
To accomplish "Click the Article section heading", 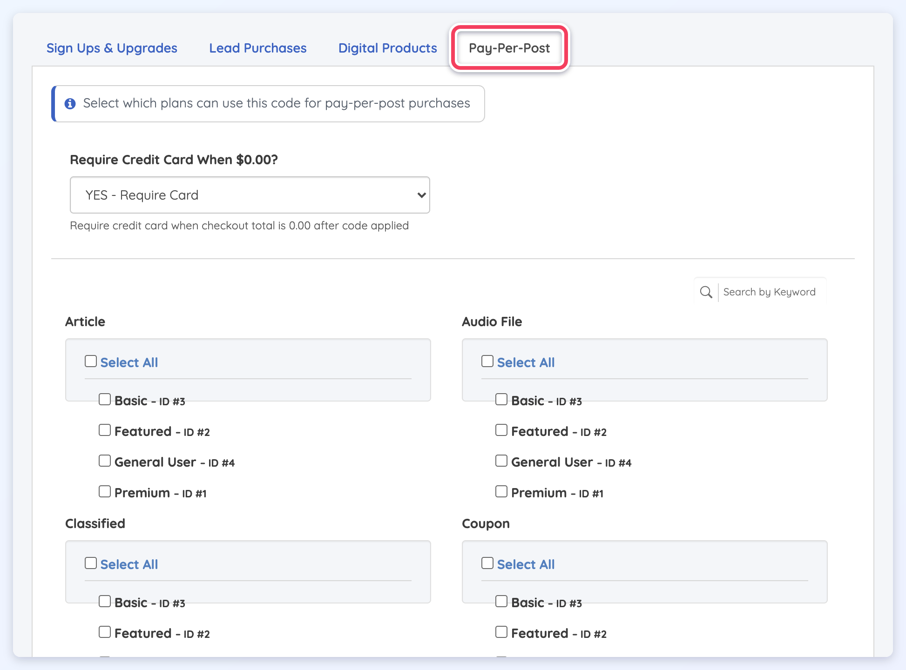I will 85,322.
